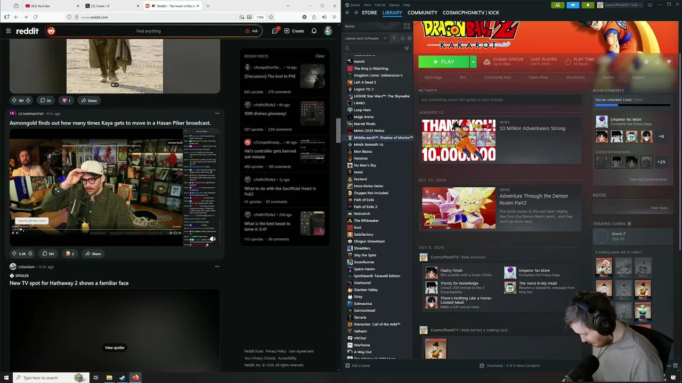Screen dimensions: 682x383
Task: Open the Privacy Policy link
Action: coord(276,351)
